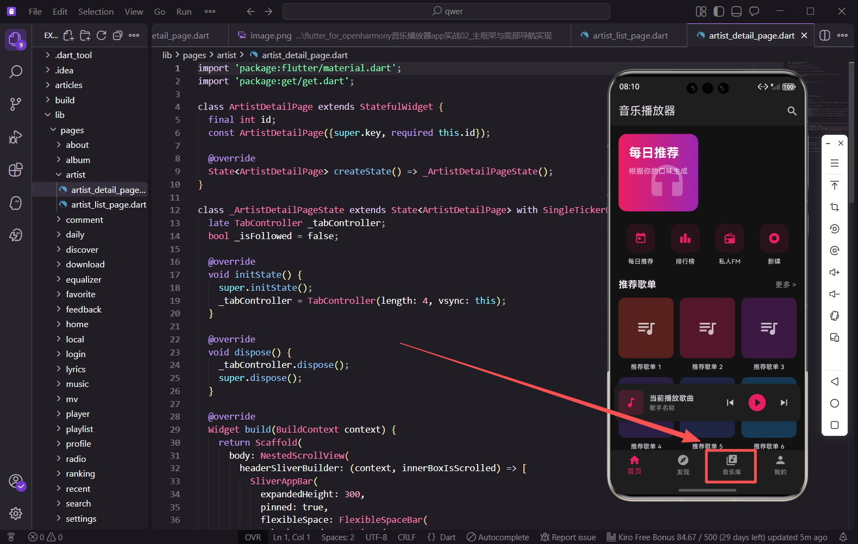Tap the previous track button

[730, 403]
